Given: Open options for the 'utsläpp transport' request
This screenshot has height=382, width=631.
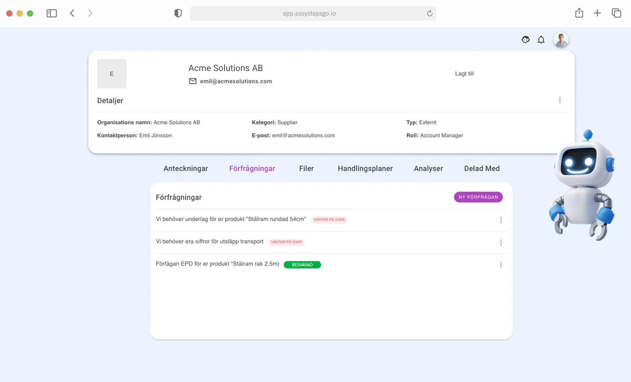Looking at the screenshot, I should (x=501, y=242).
